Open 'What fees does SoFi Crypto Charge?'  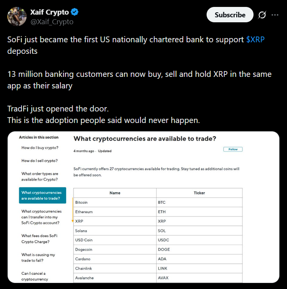pos(39,239)
